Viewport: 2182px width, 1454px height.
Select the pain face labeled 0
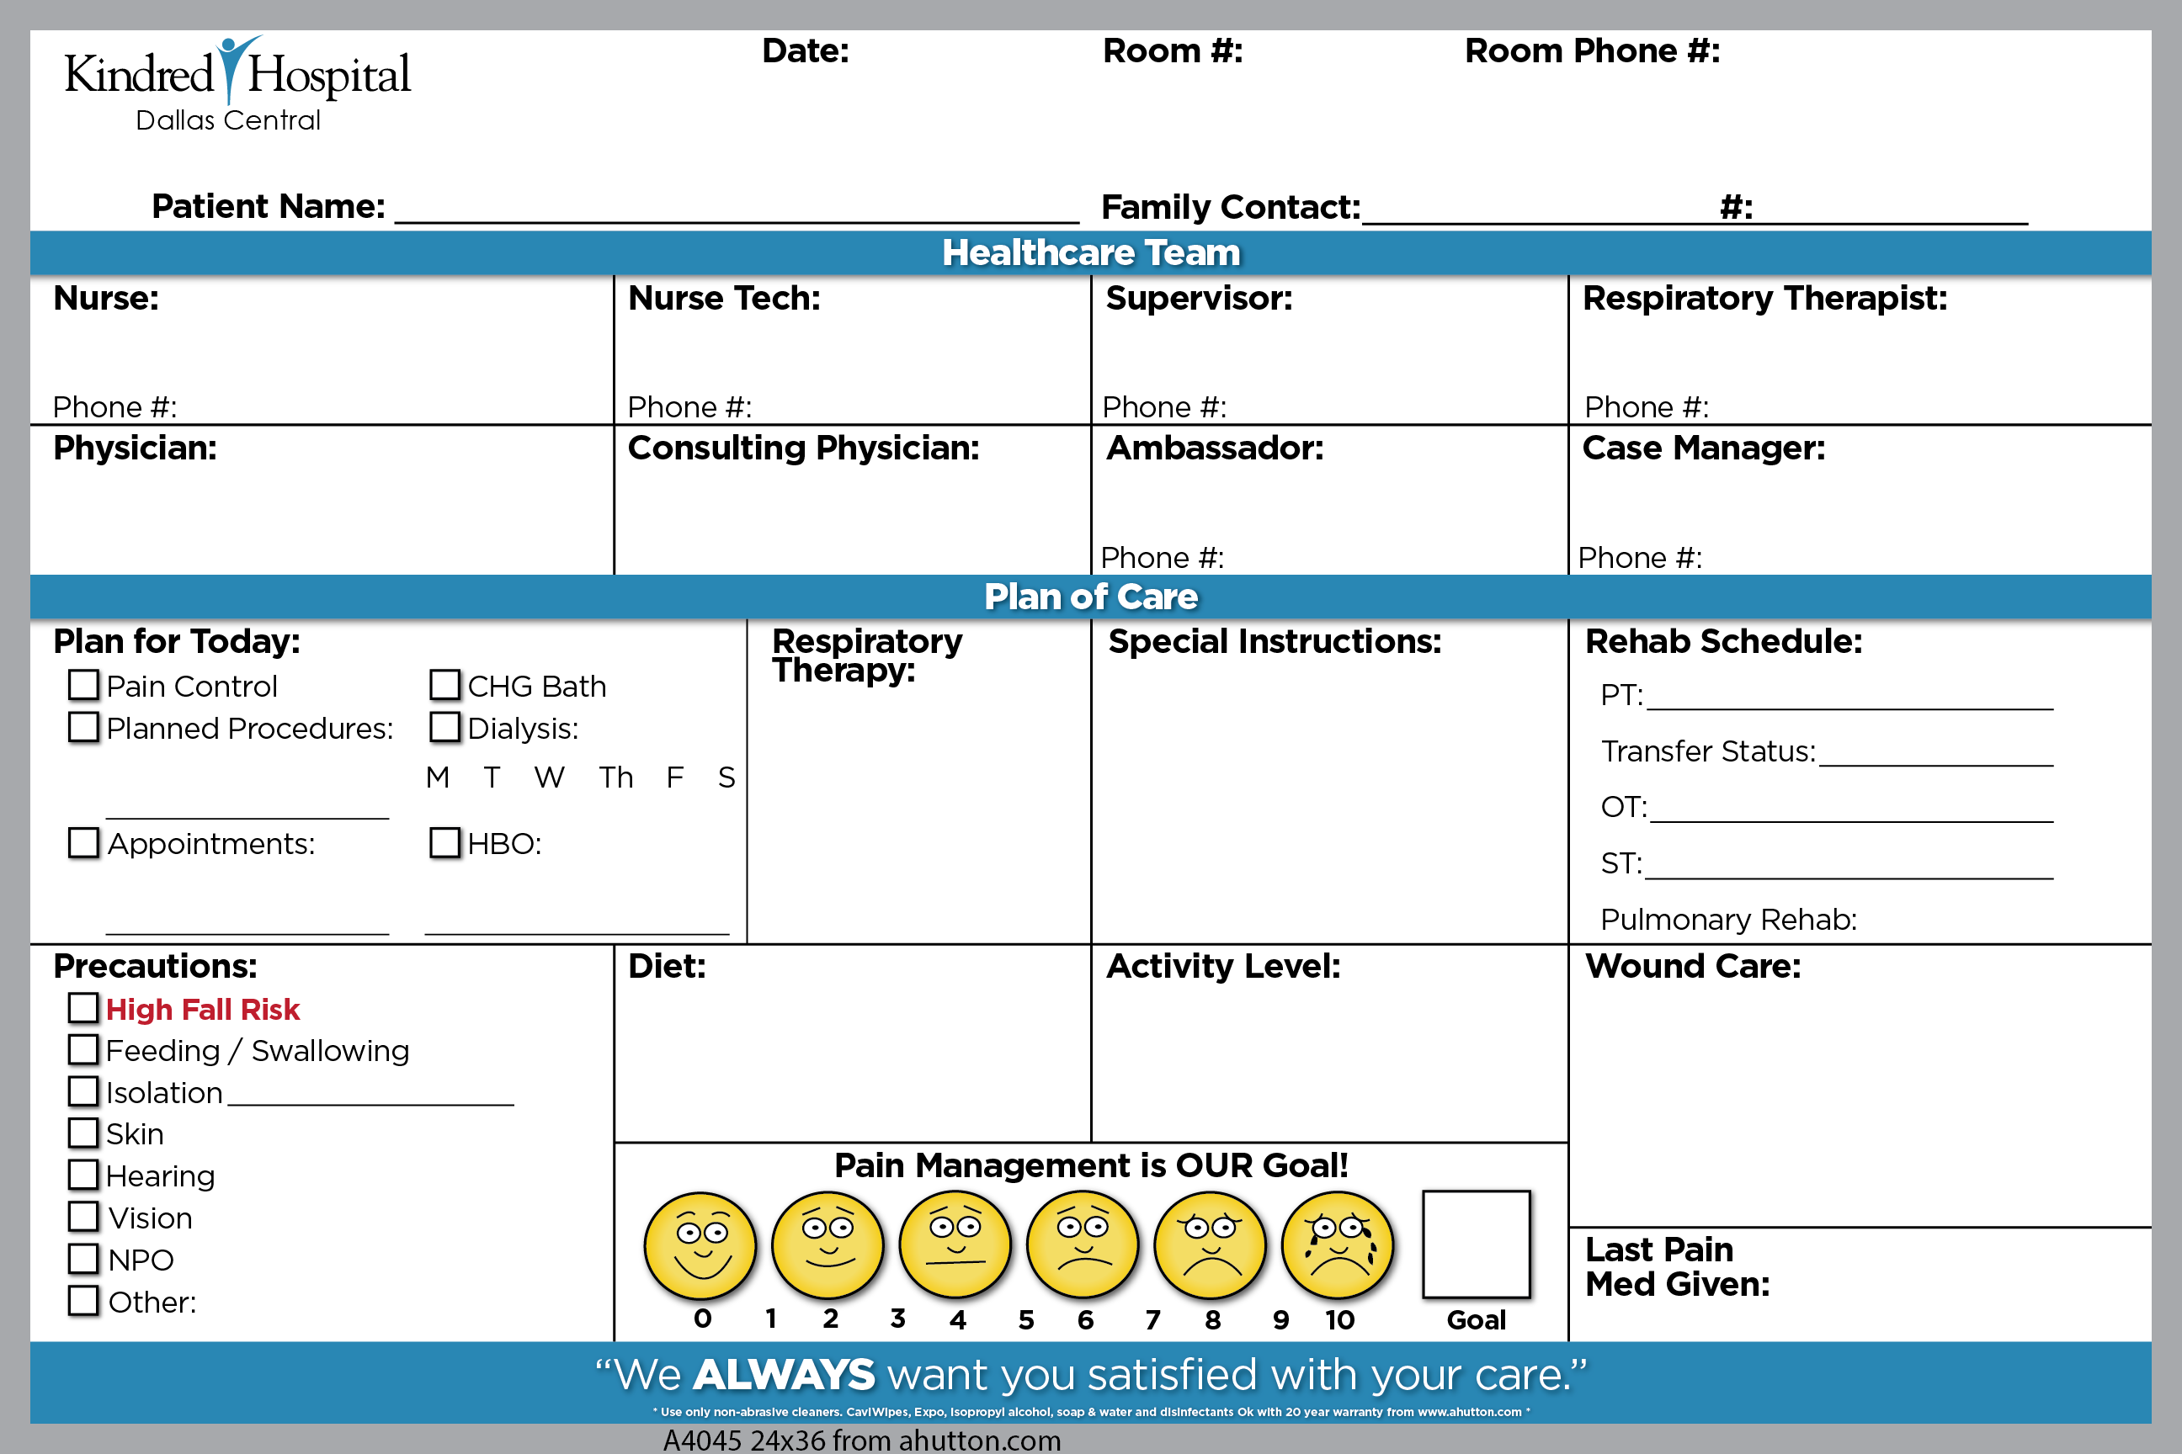coord(700,1245)
